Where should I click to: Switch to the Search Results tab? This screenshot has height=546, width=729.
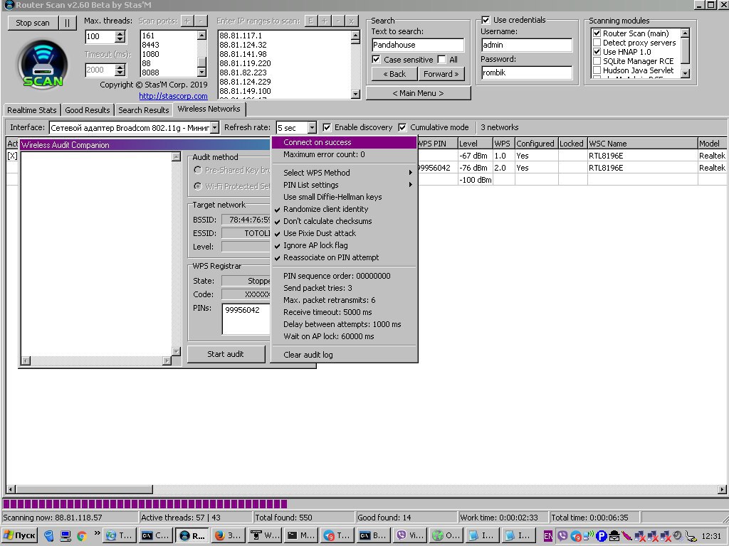[x=144, y=110]
